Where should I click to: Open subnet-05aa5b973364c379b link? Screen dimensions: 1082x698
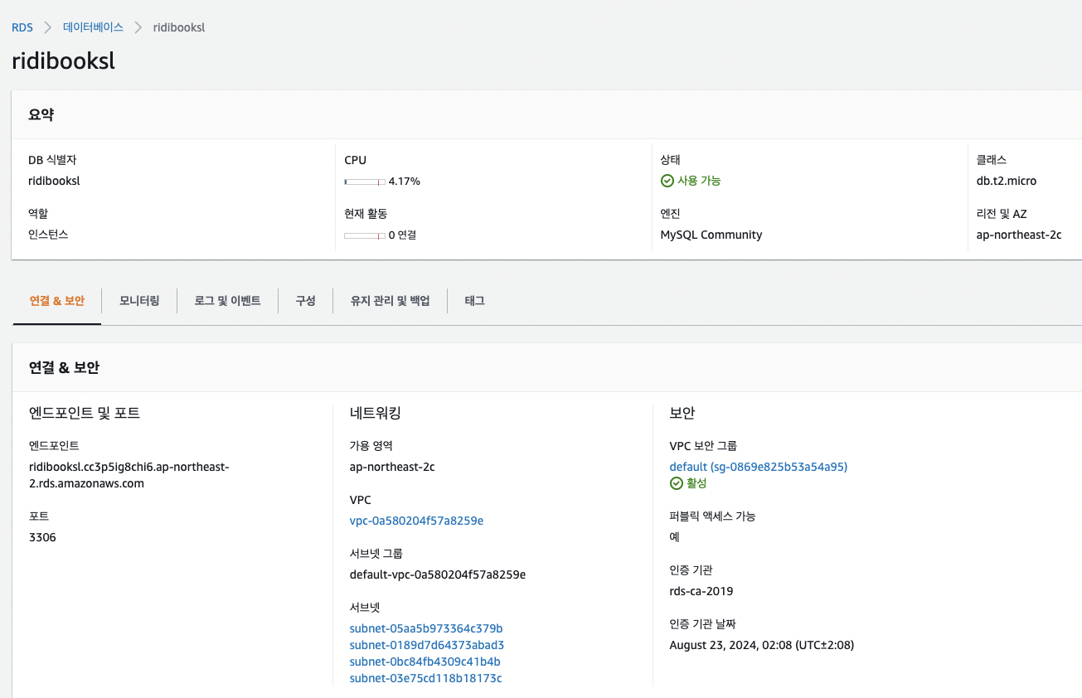[426, 628]
